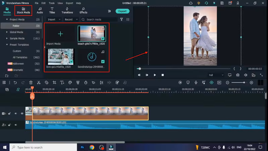Toggle visibility eye on video track
This screenshot has height=151, width=268.
pos(22,113)
